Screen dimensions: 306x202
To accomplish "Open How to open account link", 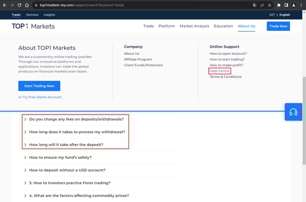I will (228, 54).
